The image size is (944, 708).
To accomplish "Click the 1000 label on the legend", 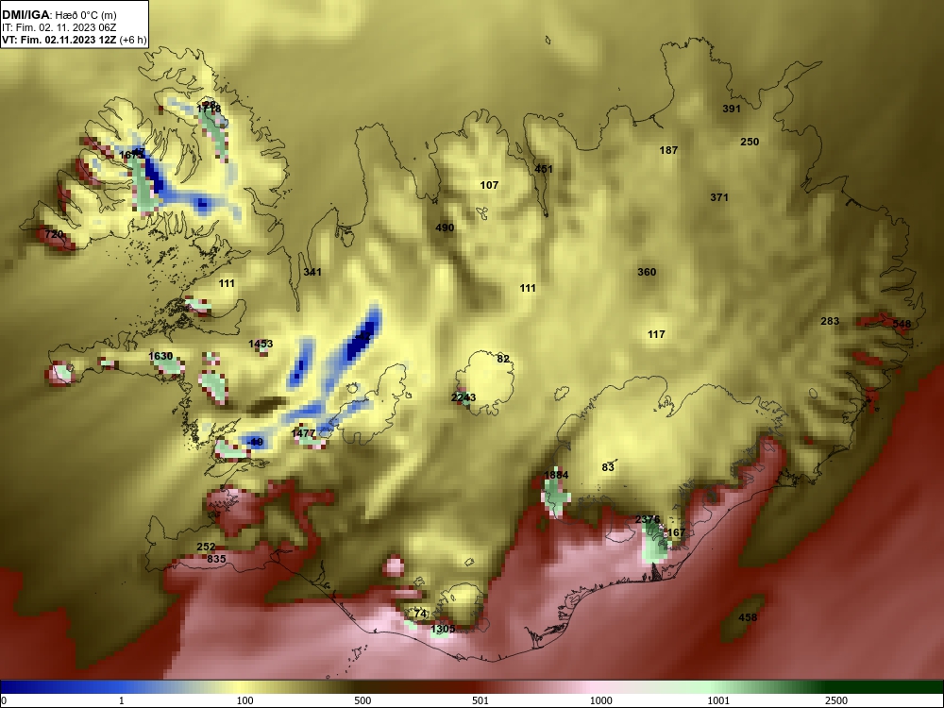I will click(601, 700).
